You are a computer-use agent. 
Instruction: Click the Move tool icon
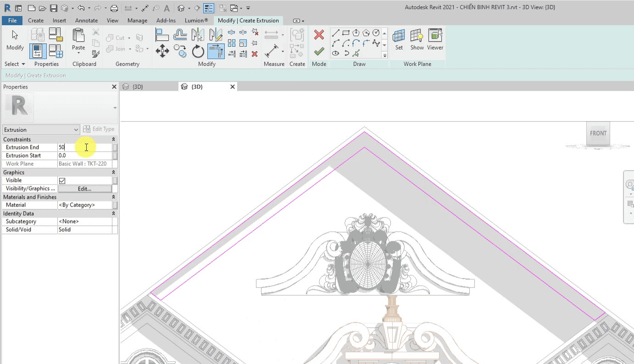tap(162, 51)
